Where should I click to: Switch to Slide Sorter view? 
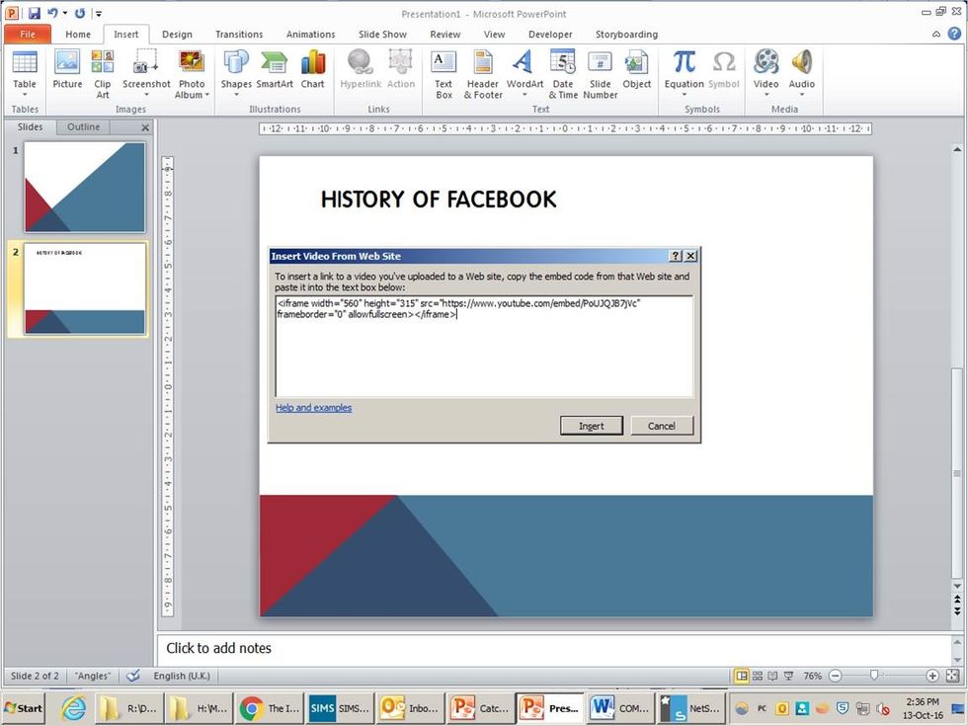pos(758,676)
